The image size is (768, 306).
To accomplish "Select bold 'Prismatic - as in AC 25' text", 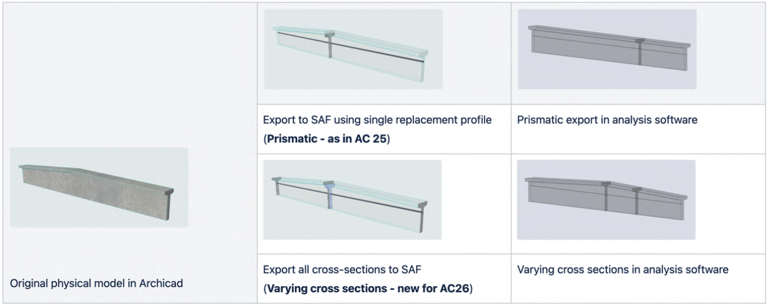I will click(x=327, y=138).
